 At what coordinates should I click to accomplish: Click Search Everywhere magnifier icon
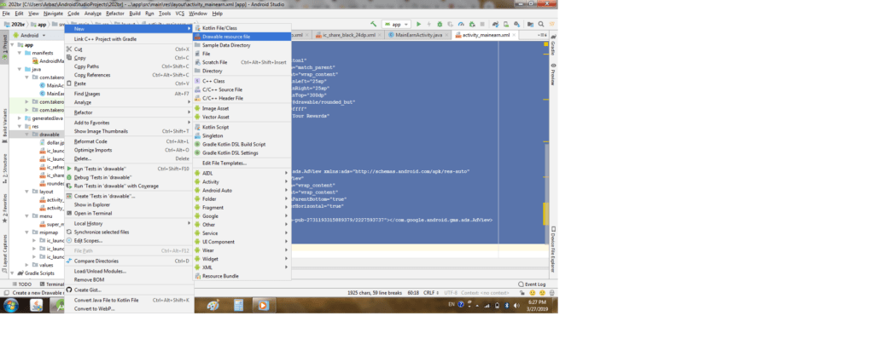542,25
